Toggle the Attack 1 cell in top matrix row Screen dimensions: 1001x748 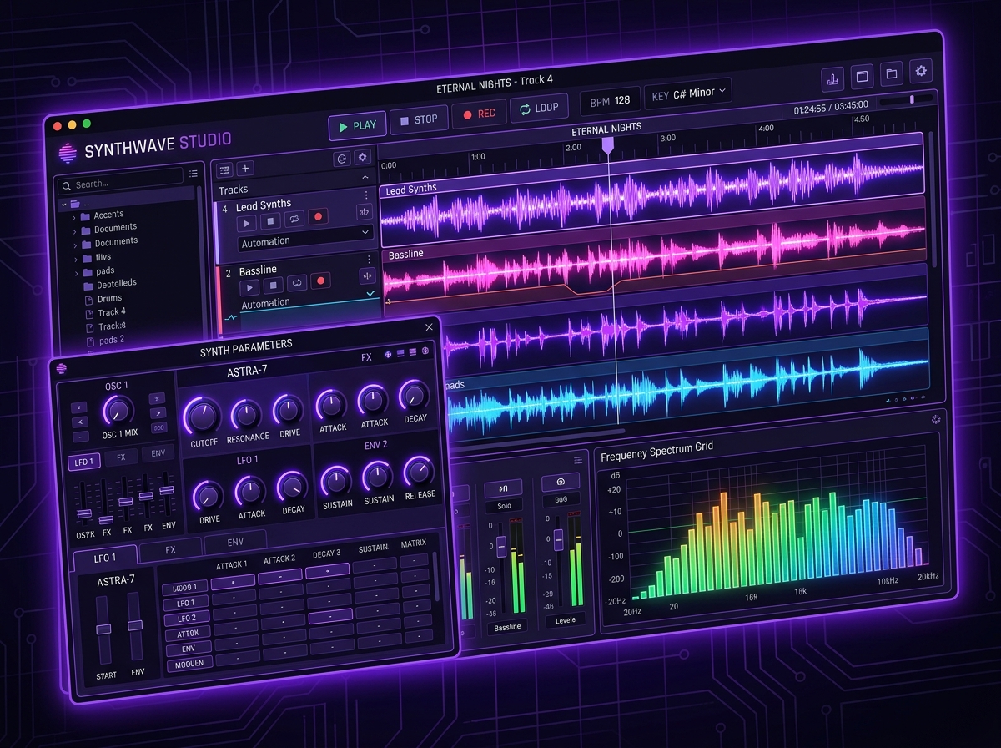[233, 582]
